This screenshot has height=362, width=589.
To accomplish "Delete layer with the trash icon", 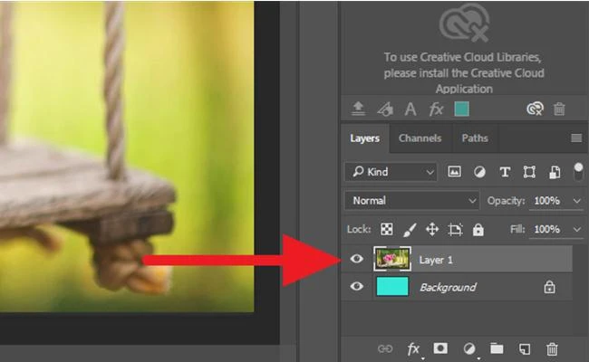I will 552,348.
